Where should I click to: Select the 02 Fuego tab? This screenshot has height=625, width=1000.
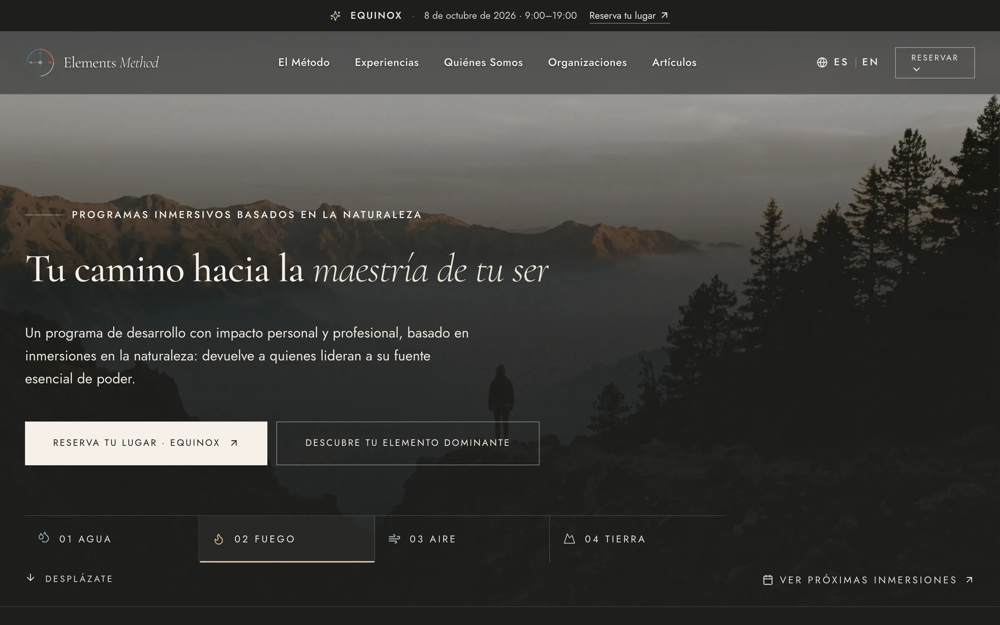287,539
